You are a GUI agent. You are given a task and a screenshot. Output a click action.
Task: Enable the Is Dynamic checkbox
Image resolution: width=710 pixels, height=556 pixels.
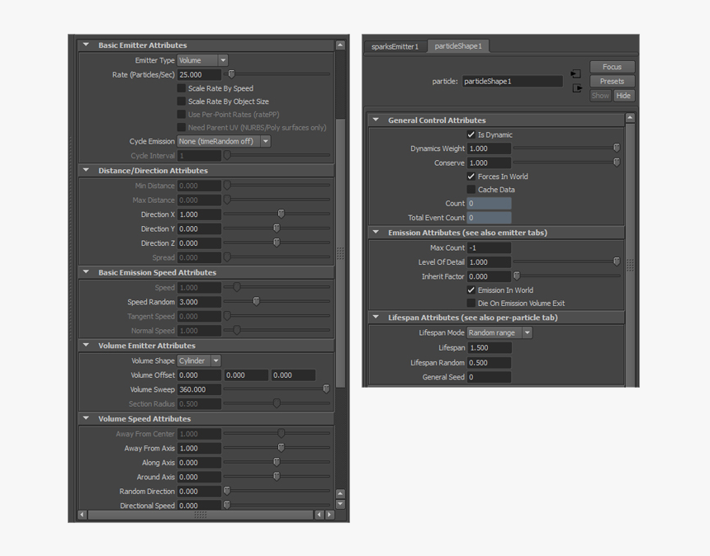472,134
